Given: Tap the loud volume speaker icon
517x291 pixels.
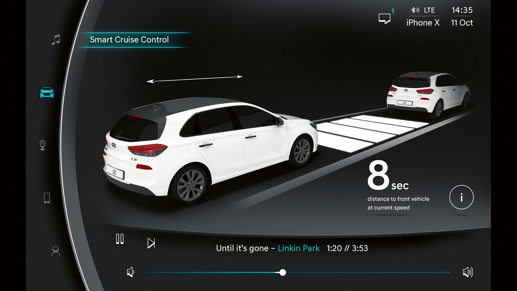Looking at the screenshot, I should (x=468, y=272).
